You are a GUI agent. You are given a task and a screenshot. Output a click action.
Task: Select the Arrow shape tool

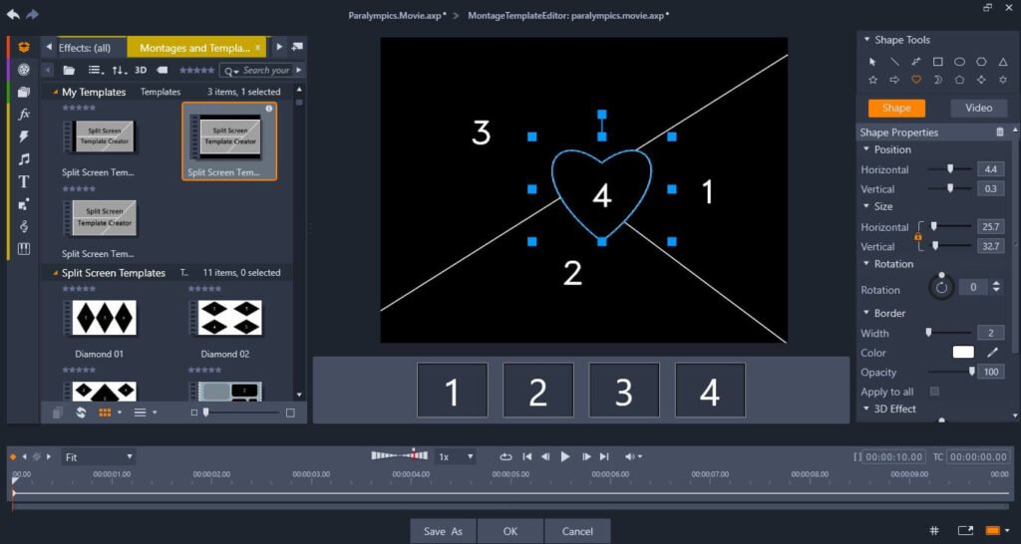point(894,80)
